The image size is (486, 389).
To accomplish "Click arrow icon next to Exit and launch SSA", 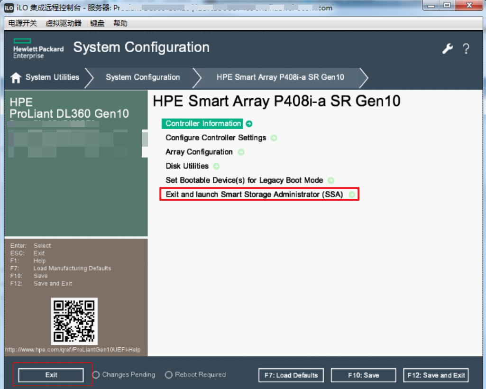I will [x=352, y=194].
